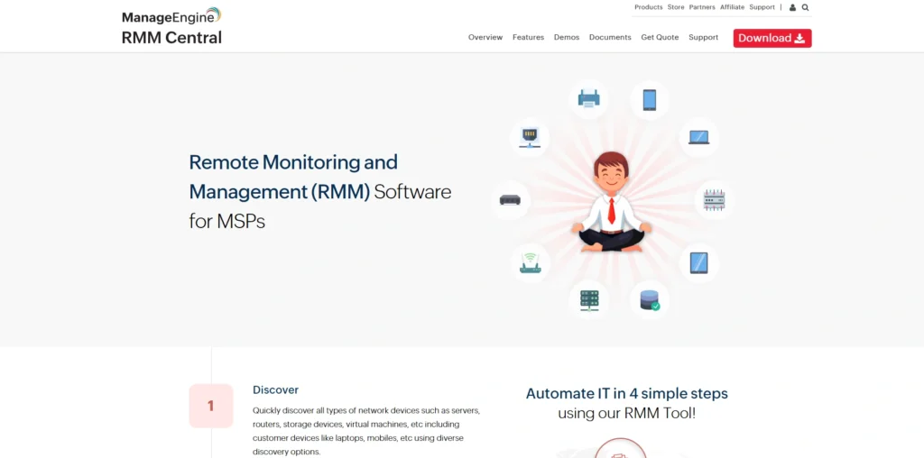Open the Partners link
Viewport: 924px width, 458px height.
click(x=702, y=7)
